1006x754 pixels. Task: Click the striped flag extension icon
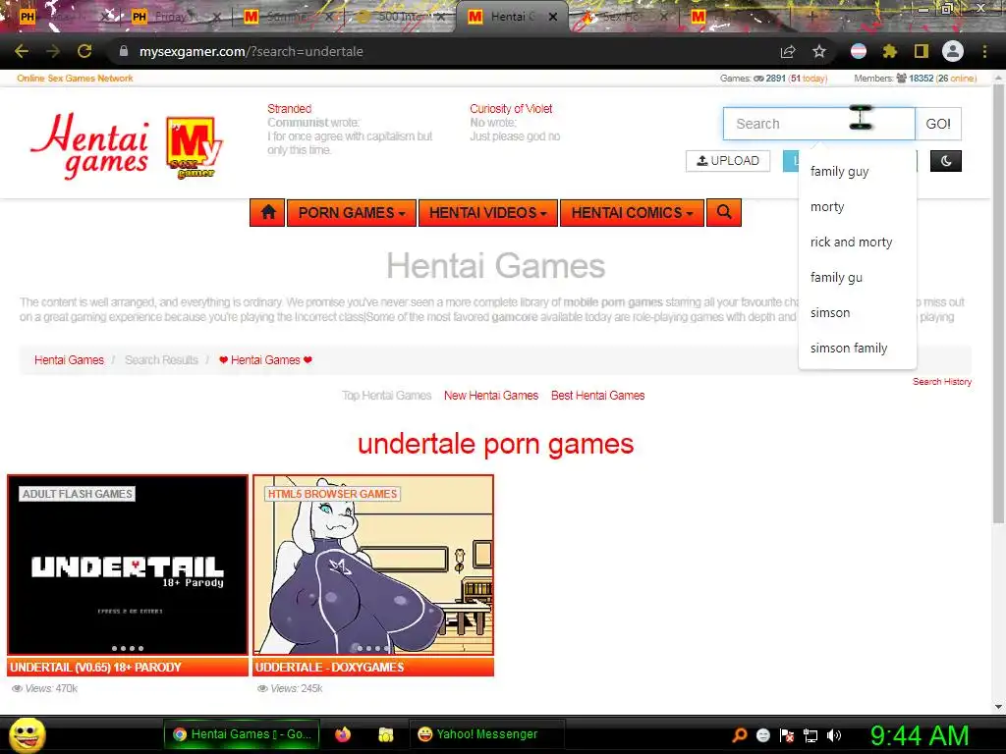tap(859, 51)
